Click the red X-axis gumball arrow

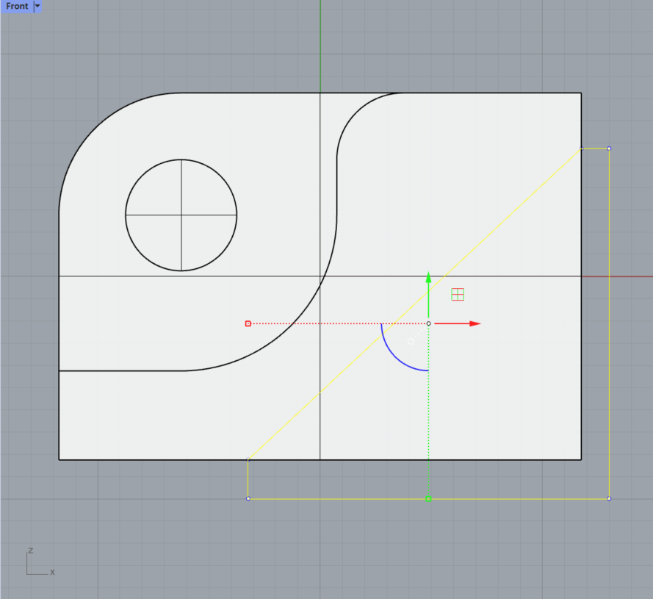458,323
